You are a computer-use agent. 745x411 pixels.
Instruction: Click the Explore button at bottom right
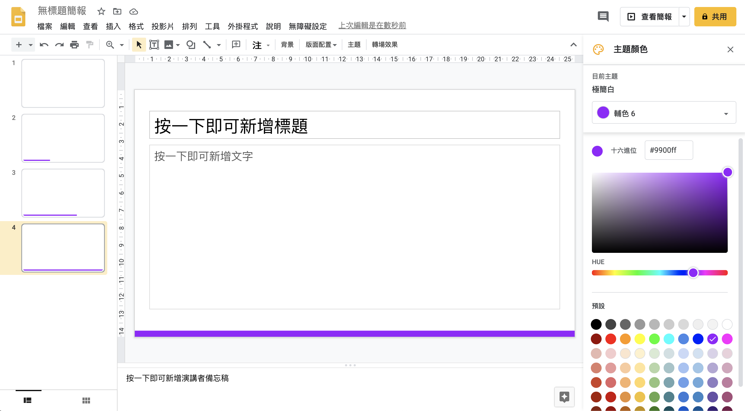564,397
